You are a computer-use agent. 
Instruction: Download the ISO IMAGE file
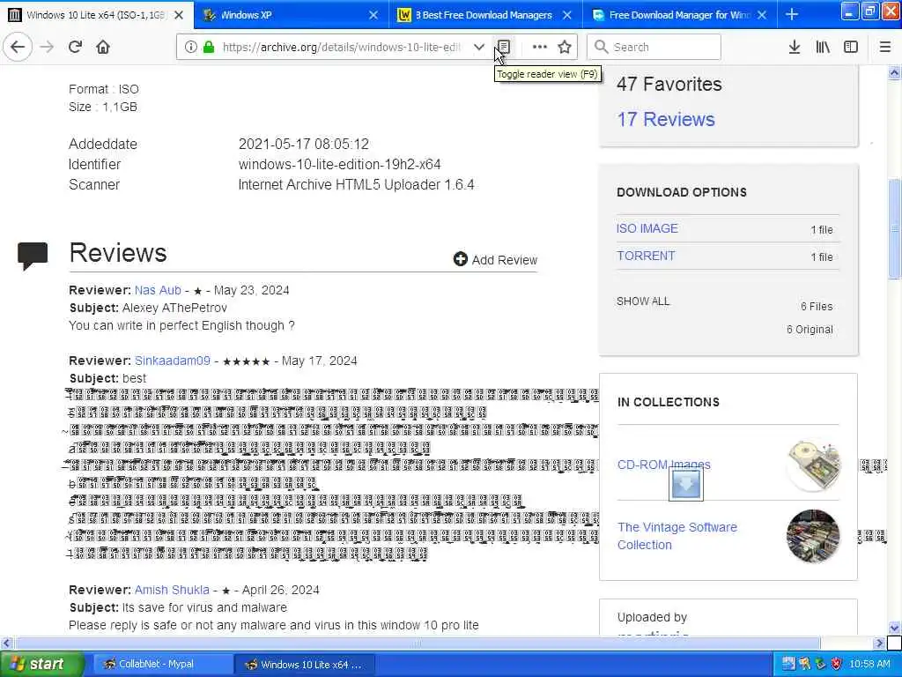point(647,228)
